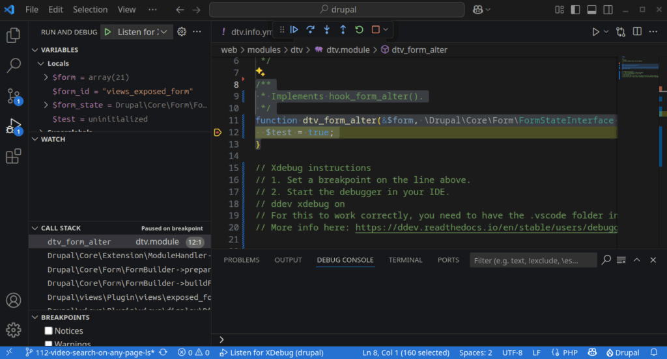
Task: Open the overflow menu ellipsis in menu bar
Action: tap(152, 9)
